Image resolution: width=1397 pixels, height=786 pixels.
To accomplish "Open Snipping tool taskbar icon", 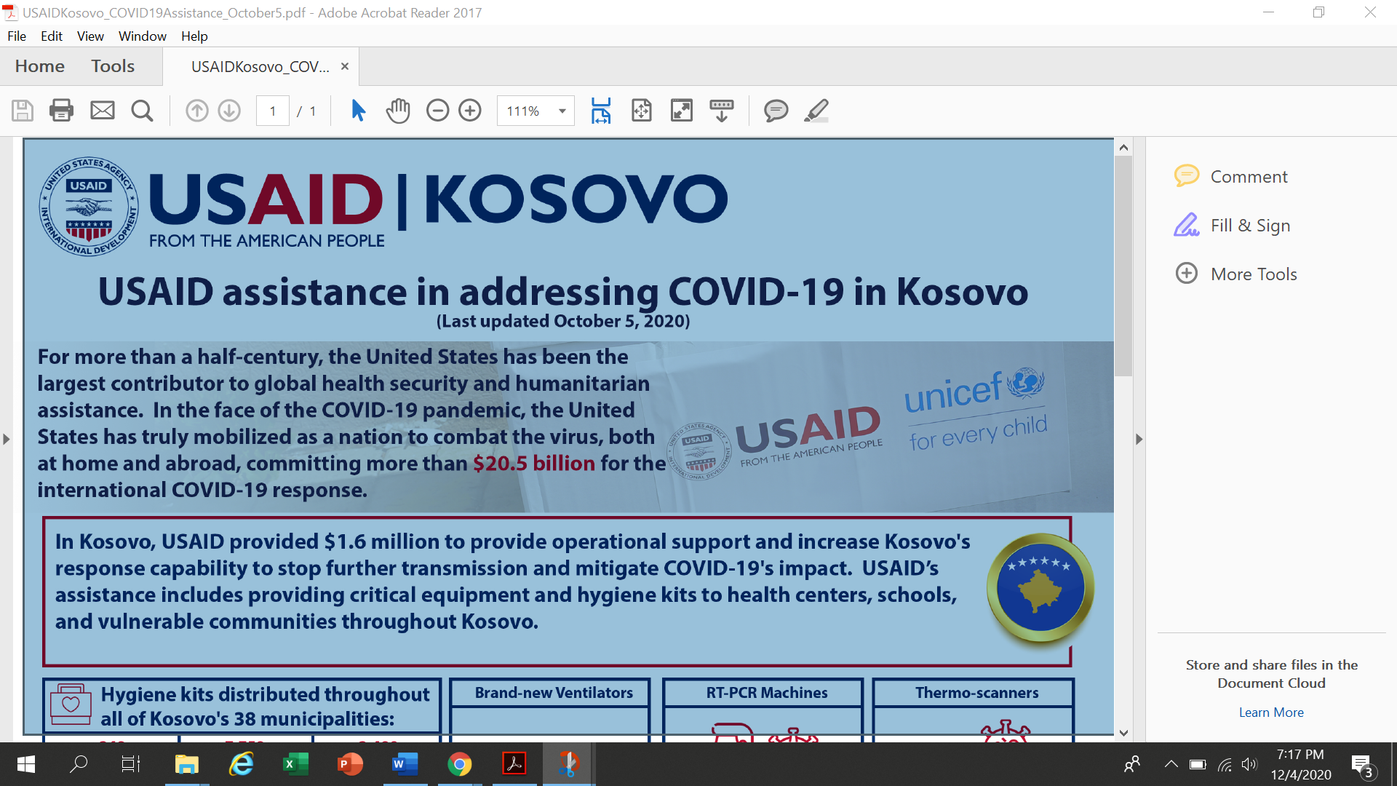I will coord(568,764).
